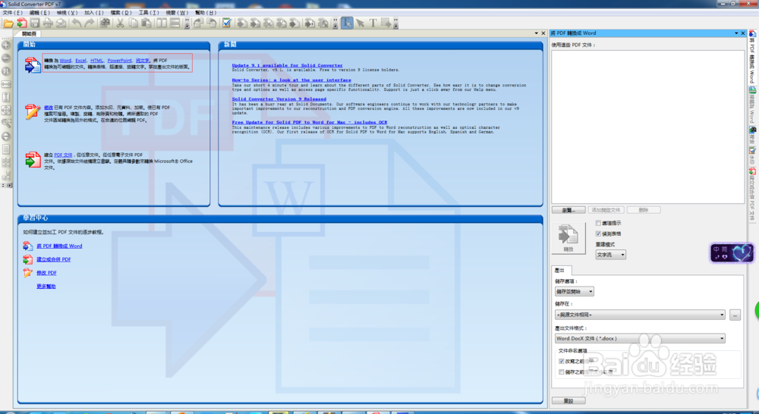Click the create PDF toolbar icon
The width and height of the screenshot is (759, 414).
(21, 24)
